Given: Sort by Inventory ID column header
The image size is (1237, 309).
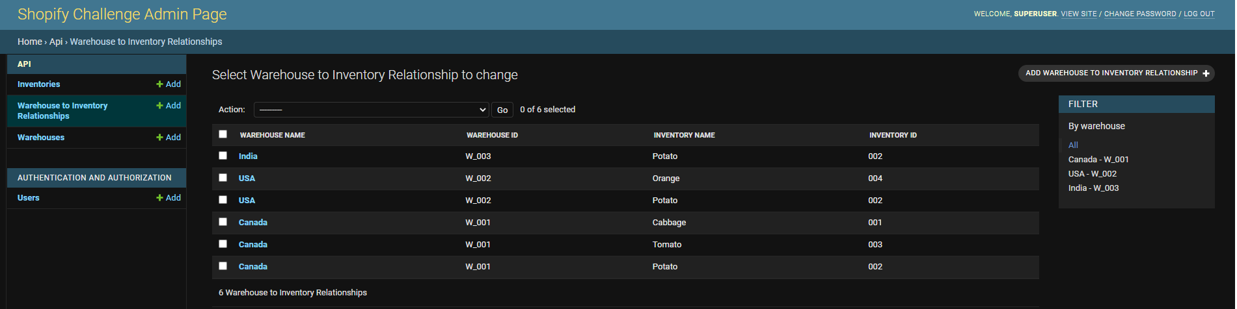Looking at the screenshot, I should (x=893, y=135).
